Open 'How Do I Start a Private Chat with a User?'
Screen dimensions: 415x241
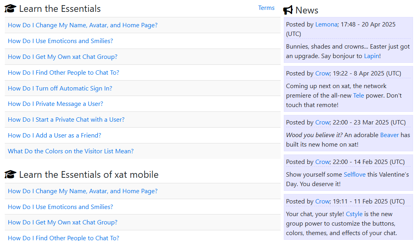pyautogui.click(x=66, y=119)
